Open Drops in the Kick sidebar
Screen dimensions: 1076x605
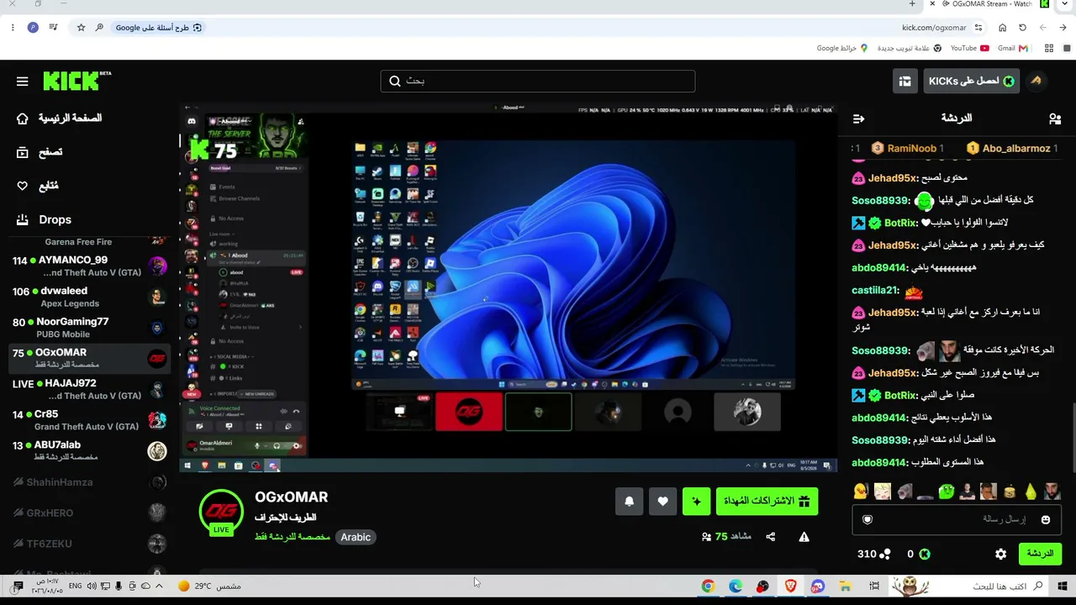[44, 219]
